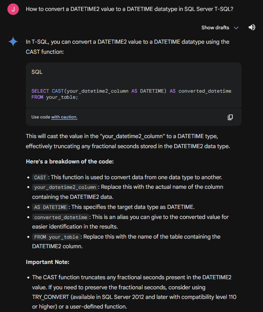Click the user's DATETIME2 question text
The image size is (263, 312).
click(x=129, y=9)
